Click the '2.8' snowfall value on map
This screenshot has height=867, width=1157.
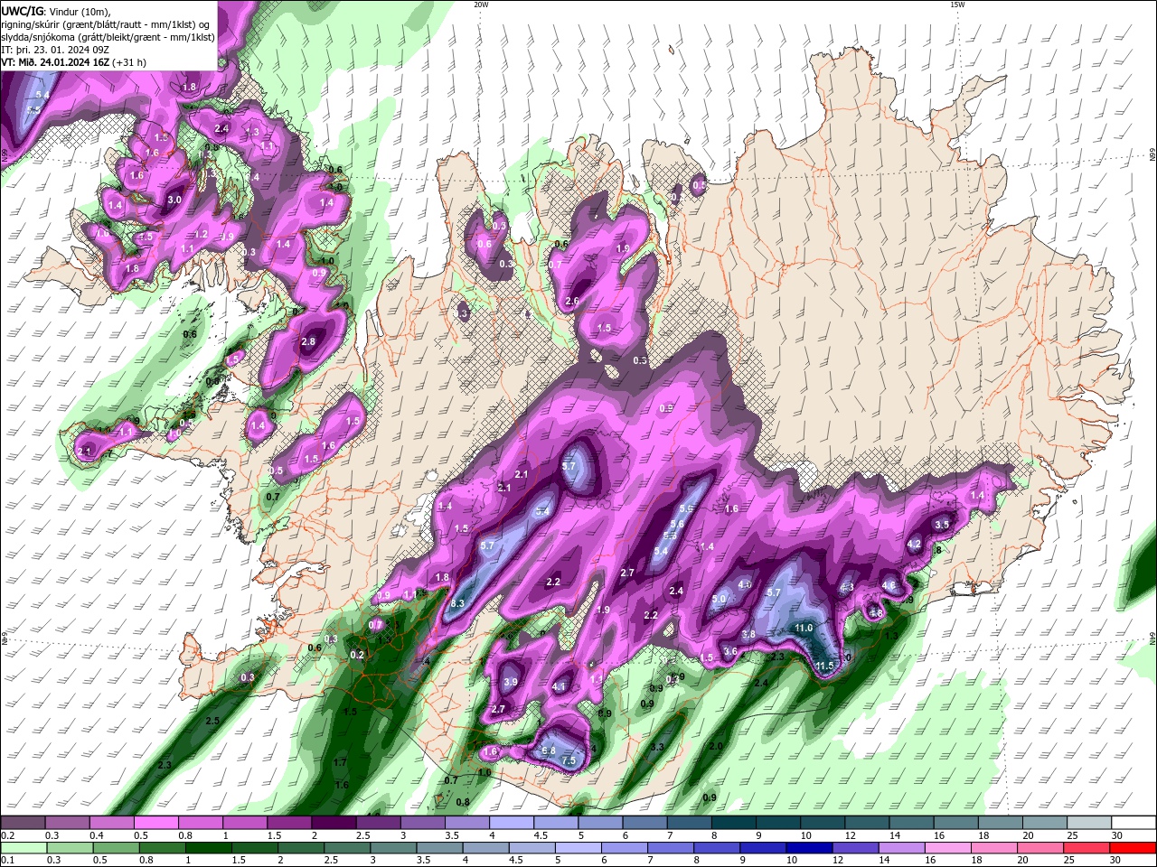click(x=308, y=341)
